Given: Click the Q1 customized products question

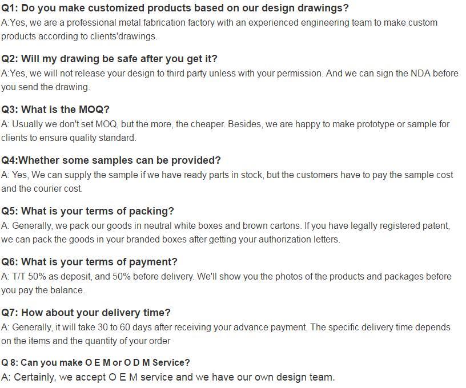Looking at the screenshot, I should [175, 8].
